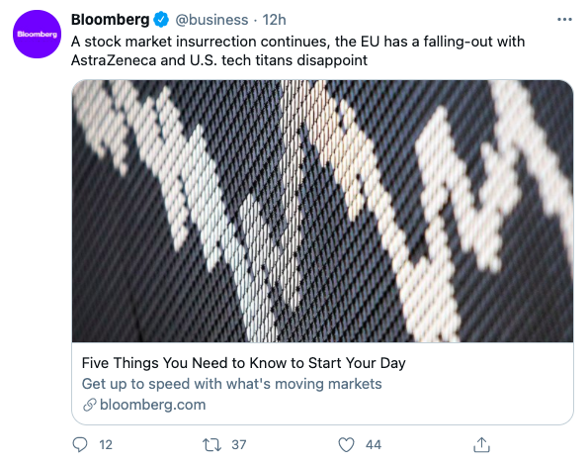Click the reply speech bubble icon
Viewport: 588px width, 464px height.
pos(80,444)
